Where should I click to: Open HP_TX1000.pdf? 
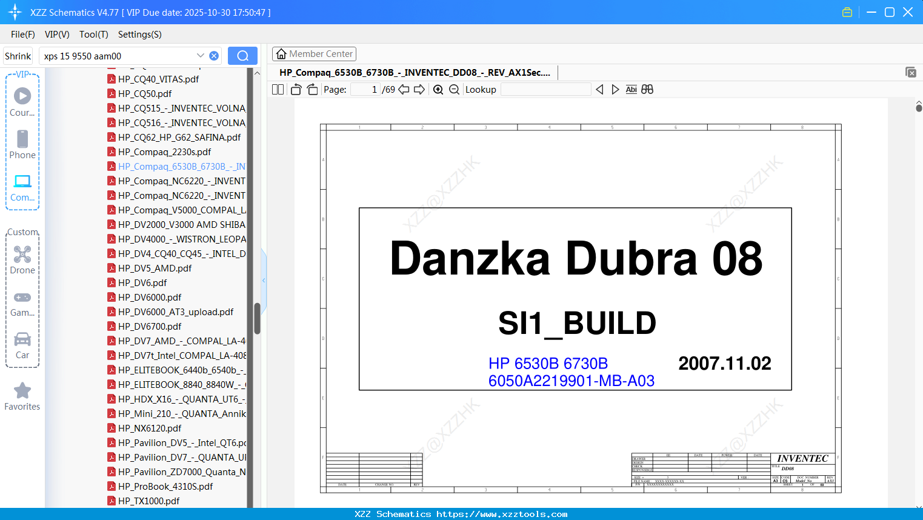148,501
